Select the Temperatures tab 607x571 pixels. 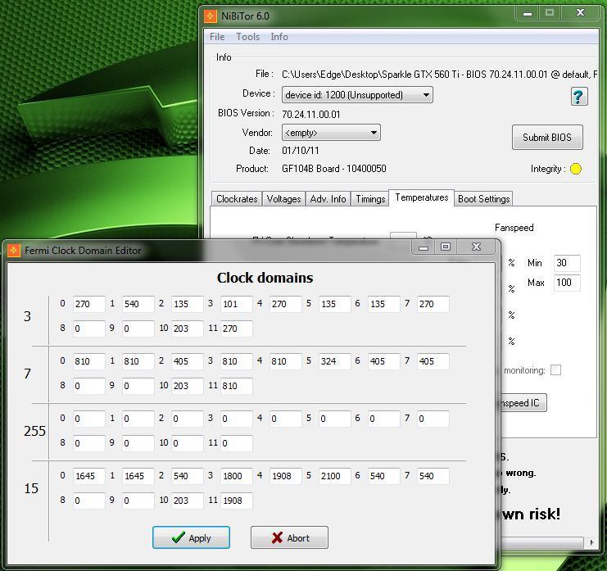pyautogui.click(x=422, y=197)
